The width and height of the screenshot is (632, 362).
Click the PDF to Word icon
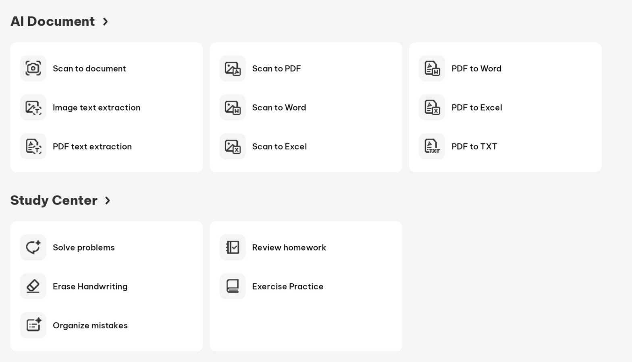[432, 68]
